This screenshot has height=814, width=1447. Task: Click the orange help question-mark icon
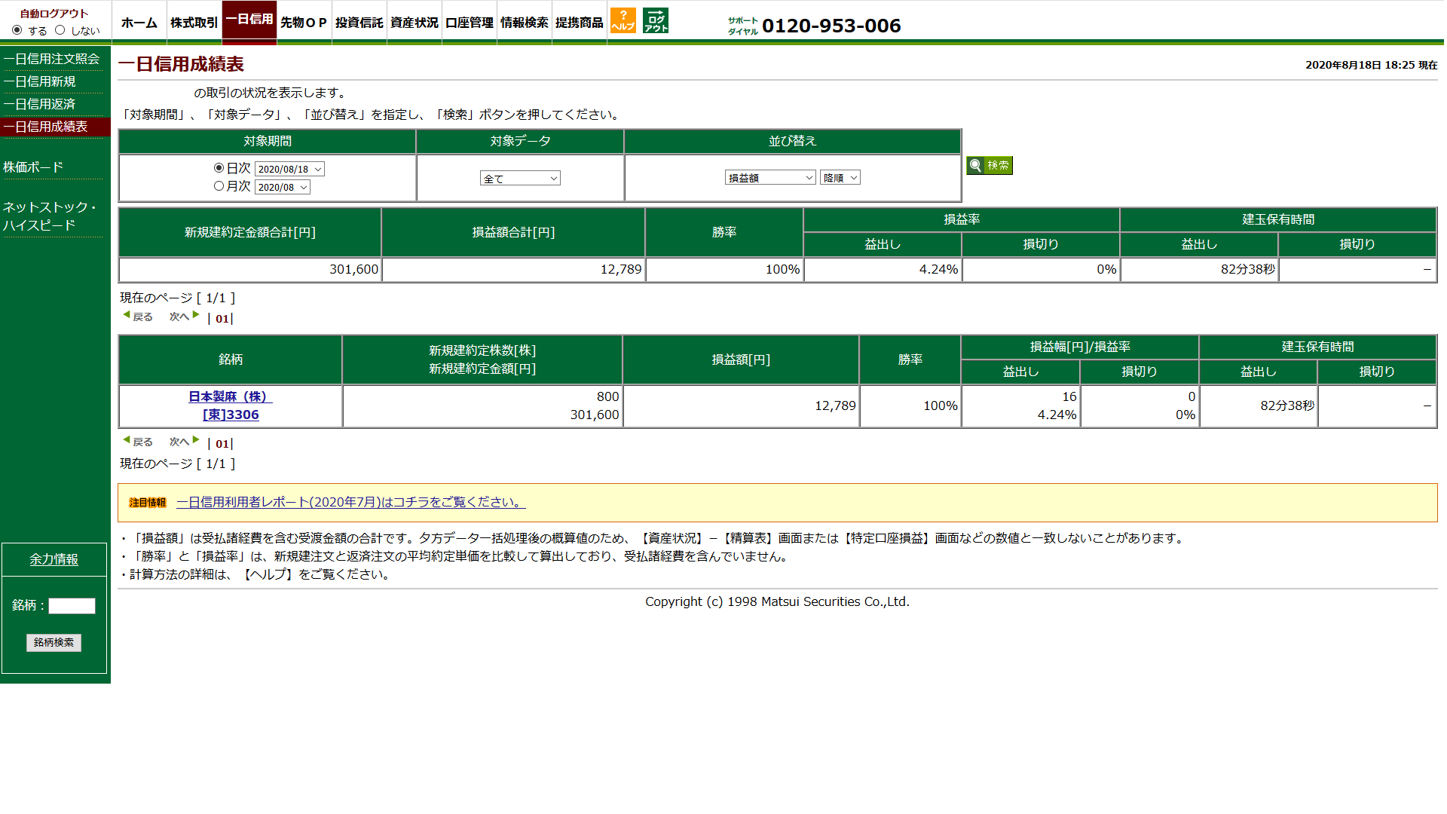pyautogui.click(x=623, y=20)
